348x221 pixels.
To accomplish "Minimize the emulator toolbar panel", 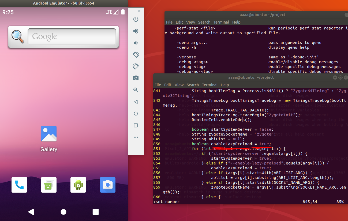I will 133,11.
